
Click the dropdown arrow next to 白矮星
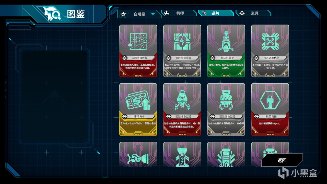153,14
